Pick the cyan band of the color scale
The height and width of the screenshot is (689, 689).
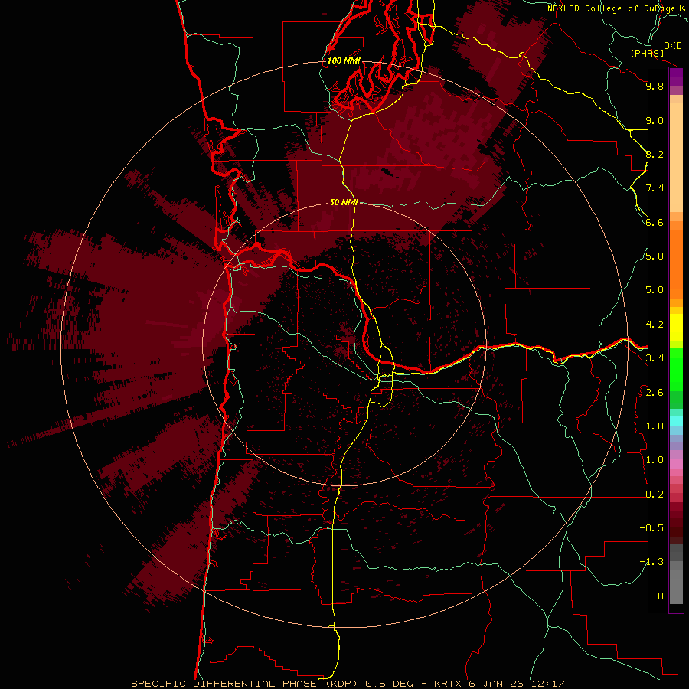coord(676,421)
